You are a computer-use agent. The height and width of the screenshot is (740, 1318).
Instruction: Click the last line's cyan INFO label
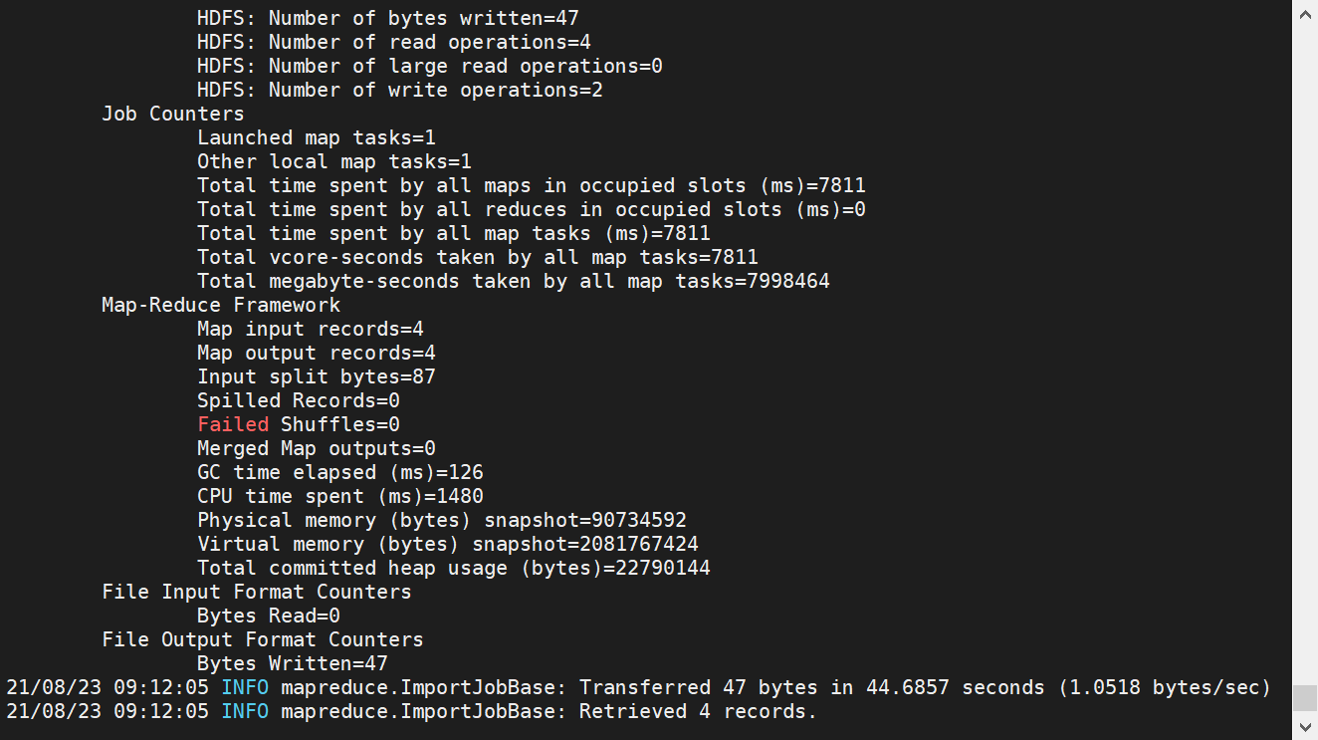click(x=245, y=711)
